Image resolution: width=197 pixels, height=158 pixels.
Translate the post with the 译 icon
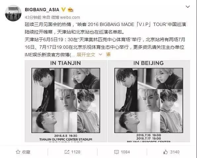(108, 54)
